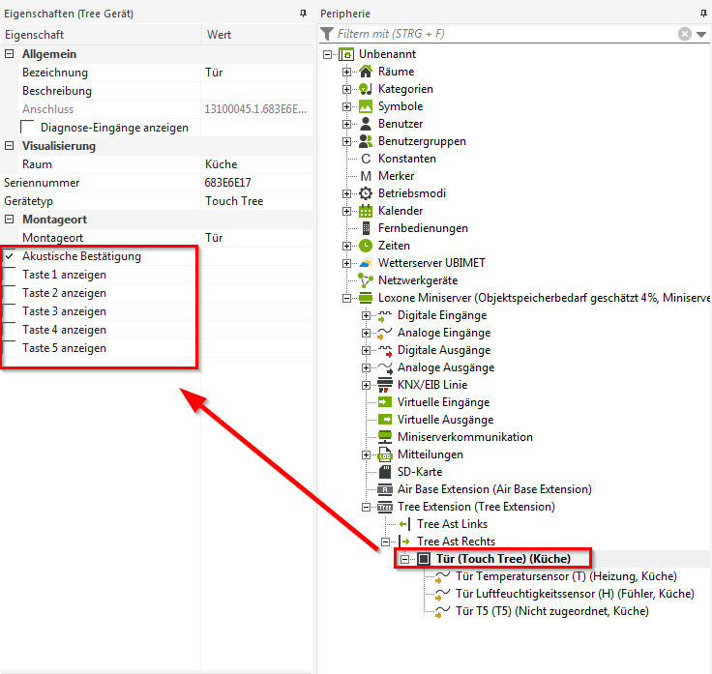Clear the Peripherie filter with the X icon
Viewport: 712px width, 674px height.
pyautogui.click(x=684, y=34)
